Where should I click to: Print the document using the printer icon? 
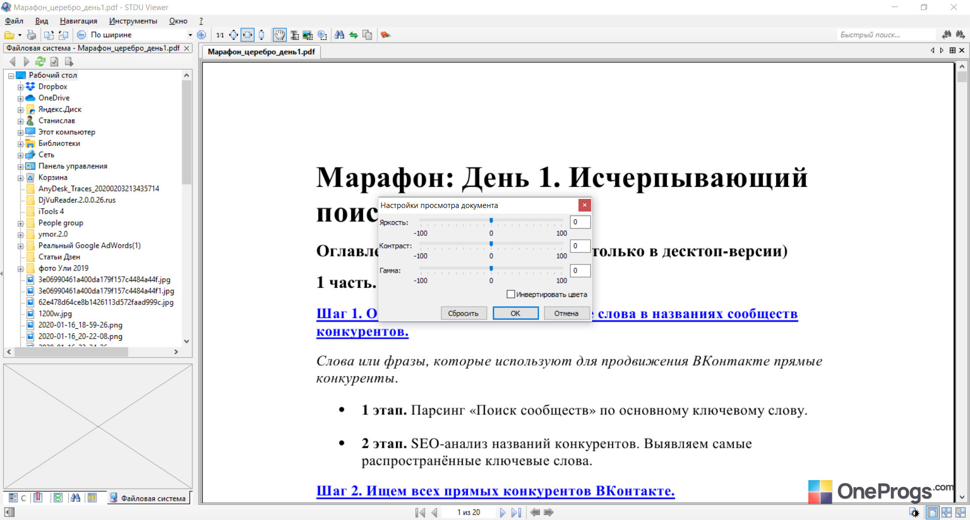(31, 35)
